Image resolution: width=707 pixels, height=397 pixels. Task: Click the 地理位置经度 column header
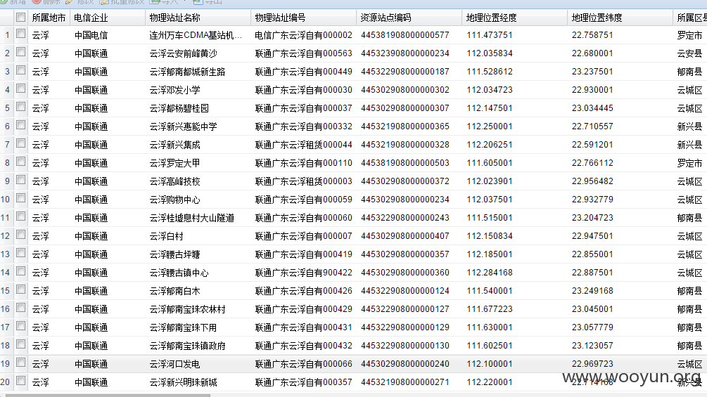[514, 18]
